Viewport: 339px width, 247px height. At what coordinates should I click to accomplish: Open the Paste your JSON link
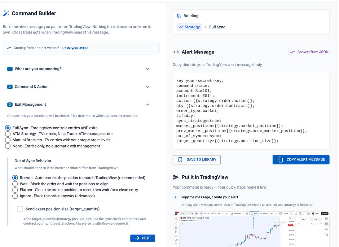(75, 48)
